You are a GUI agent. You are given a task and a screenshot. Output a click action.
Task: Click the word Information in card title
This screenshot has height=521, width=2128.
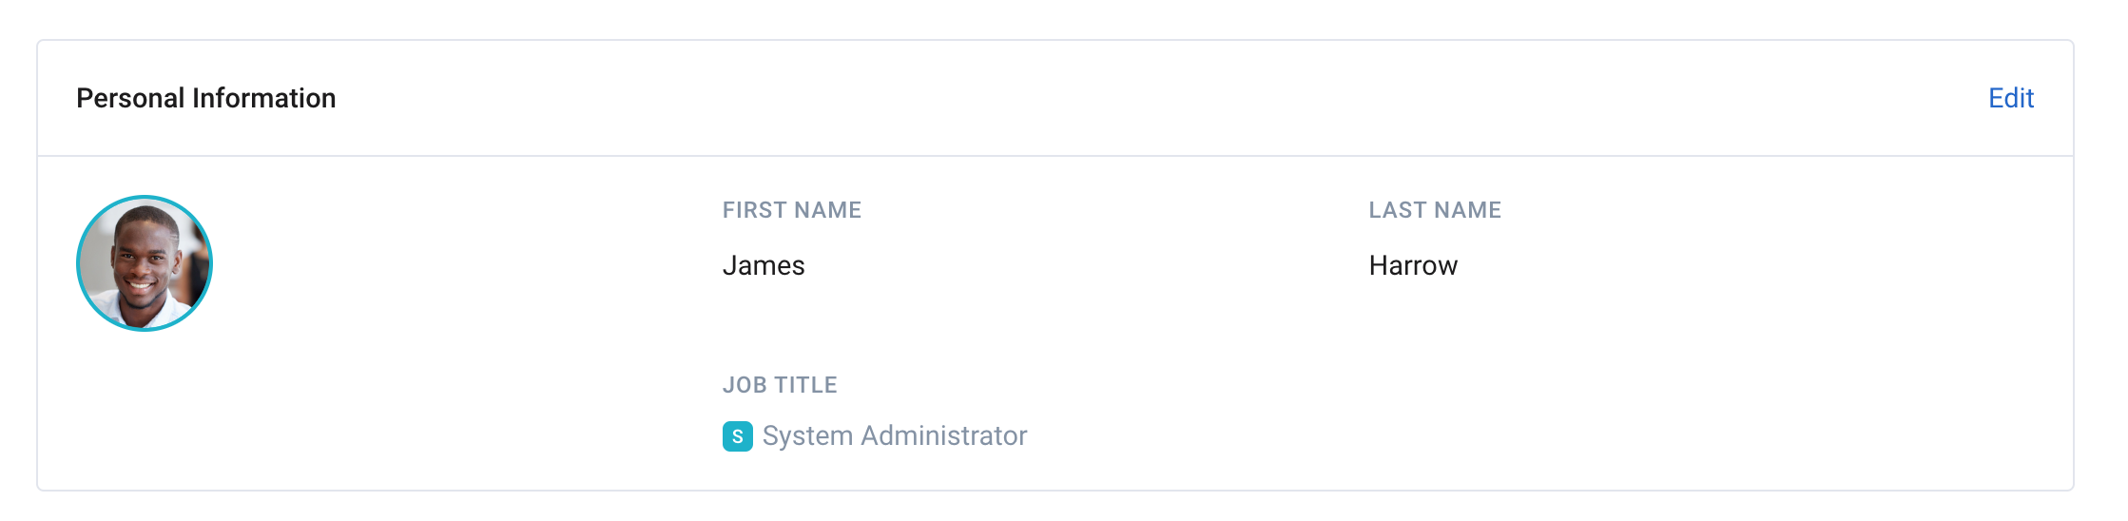pos(264,98)
